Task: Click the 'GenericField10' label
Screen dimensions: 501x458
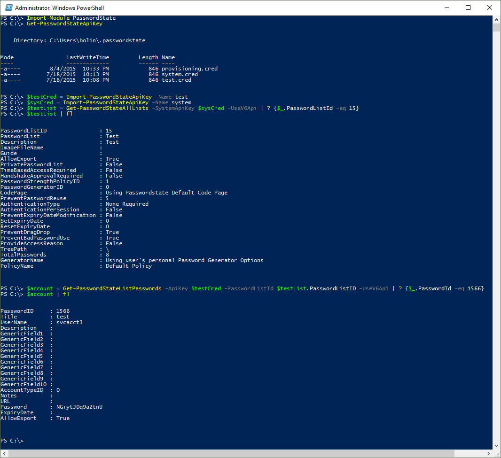Action: tap(23, 384)
